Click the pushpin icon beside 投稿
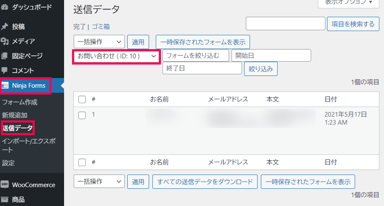The height and width of the screenshot is (206, 384). pos(5,27)
